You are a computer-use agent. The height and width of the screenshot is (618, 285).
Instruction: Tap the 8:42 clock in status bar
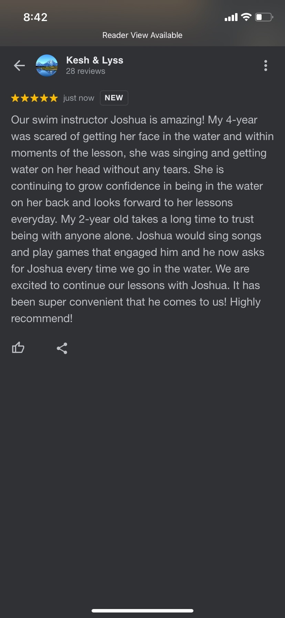tap(35, 17)
